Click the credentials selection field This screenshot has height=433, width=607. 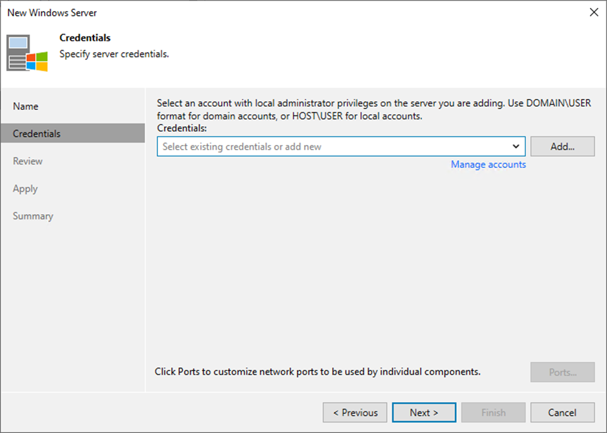341,146
